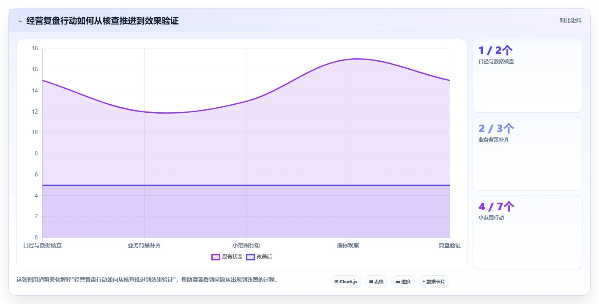Click the 原有状态 legend label
The image size is (599, 304).
click(x=232, y=257)
